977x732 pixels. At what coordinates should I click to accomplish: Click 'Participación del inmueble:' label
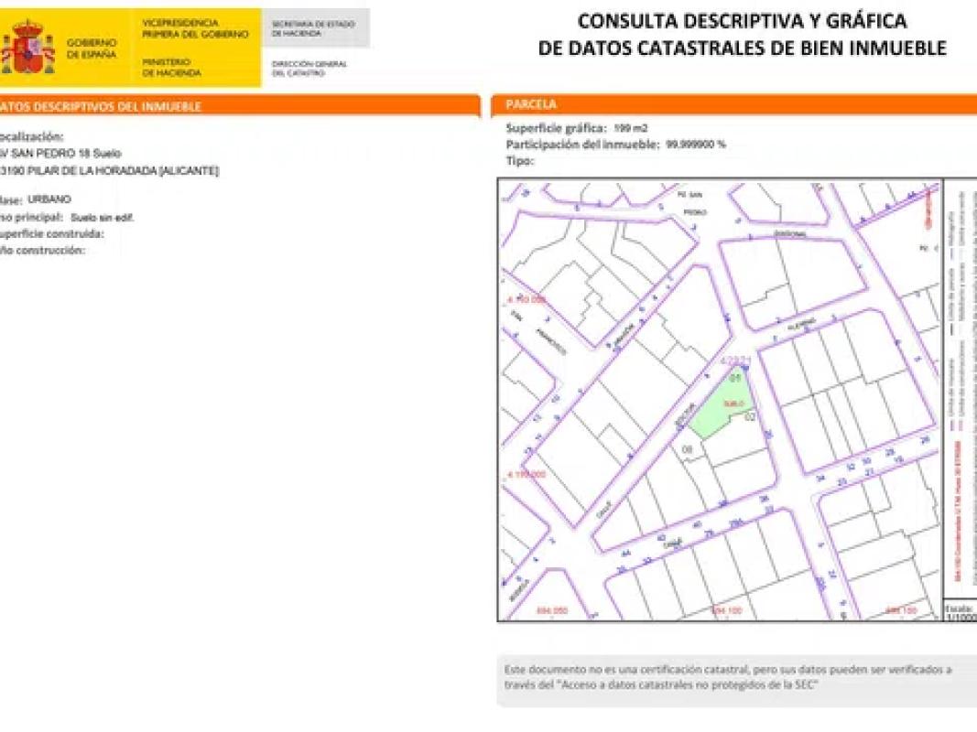(582, 145)
